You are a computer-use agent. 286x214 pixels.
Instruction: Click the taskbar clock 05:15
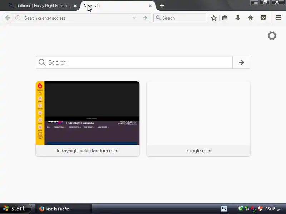[273, 209]
